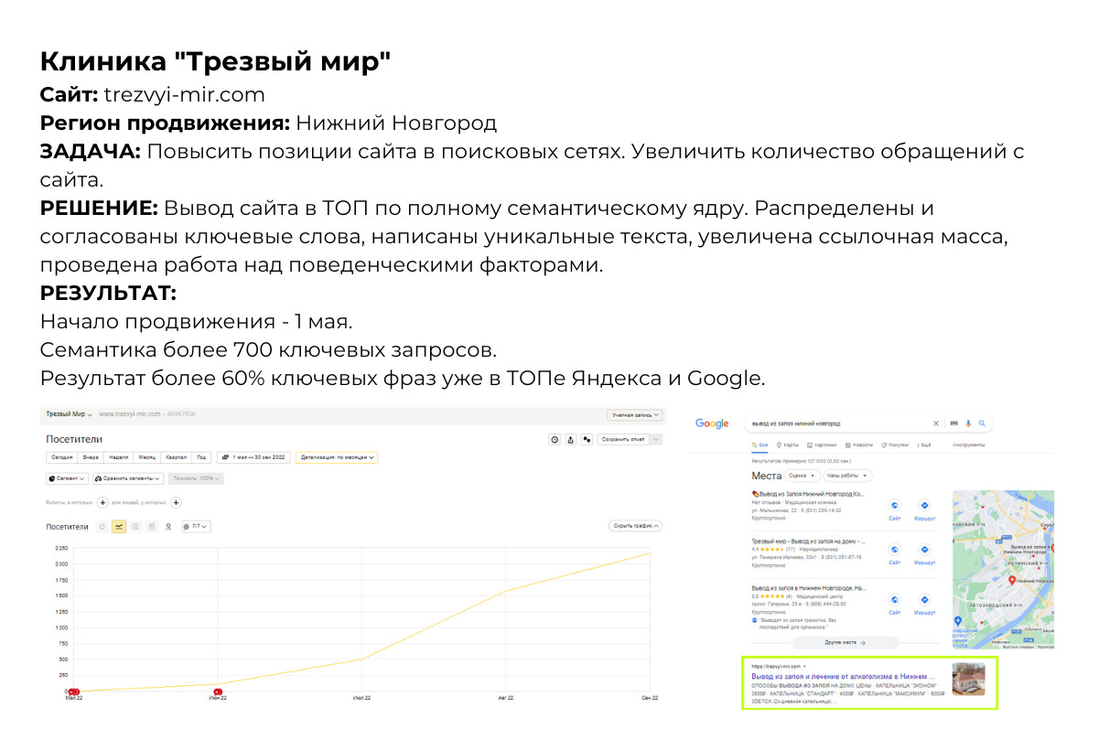Open the Сегмент dropdown
The image size is (1098, 750).
point(67,478)
